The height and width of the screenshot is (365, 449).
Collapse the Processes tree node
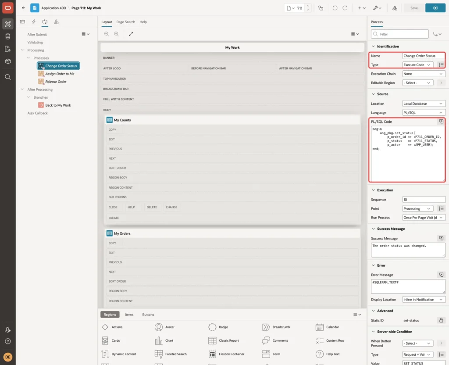tap(29, 58)
